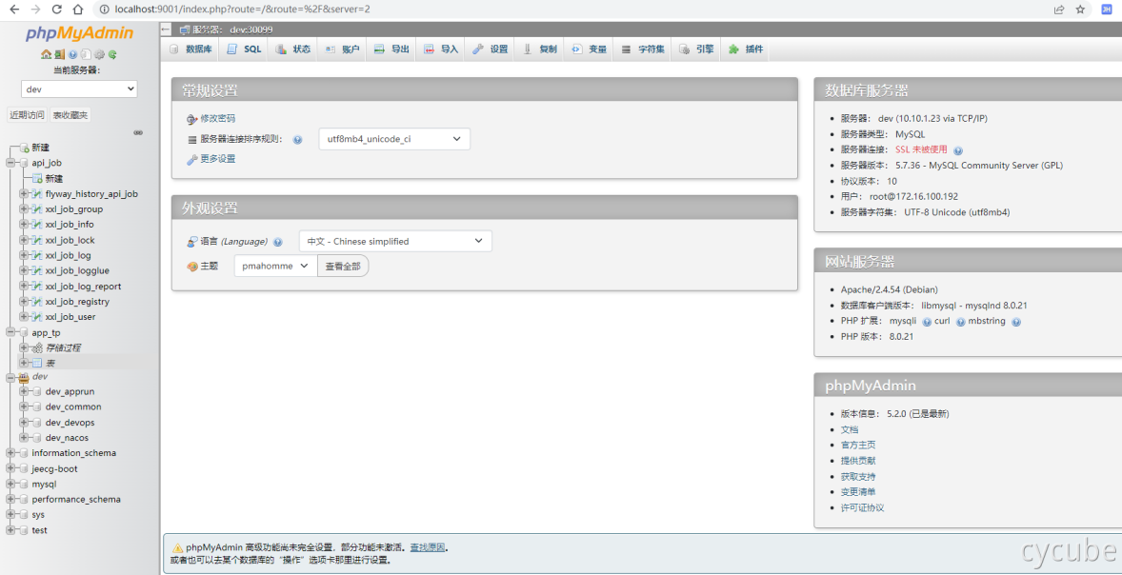Select xxl_job_info table in tree
Screen dimensions: 1122x575
(70, 225)
